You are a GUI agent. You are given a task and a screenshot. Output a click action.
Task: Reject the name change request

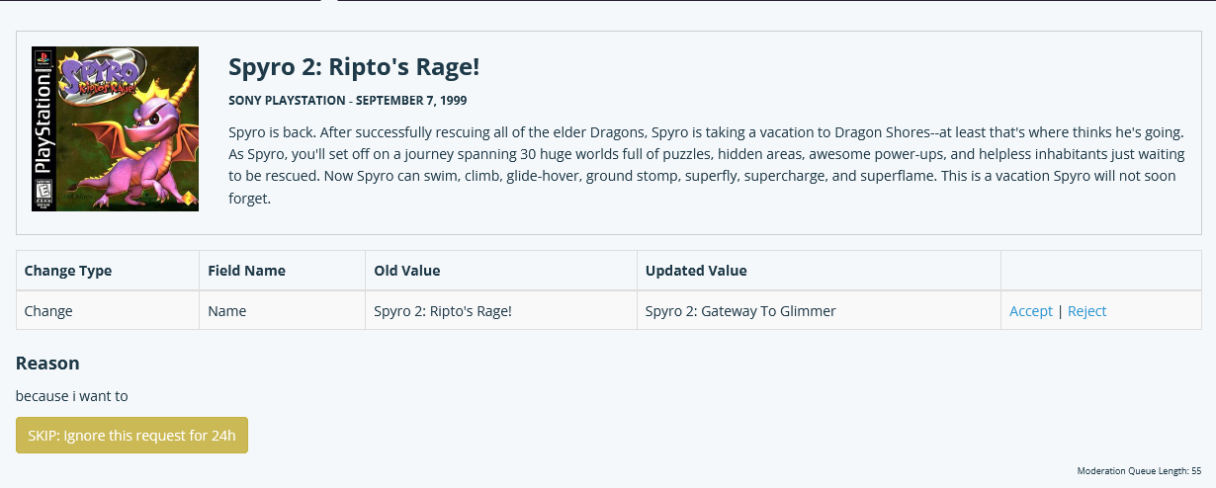[x=1086, y=311]
